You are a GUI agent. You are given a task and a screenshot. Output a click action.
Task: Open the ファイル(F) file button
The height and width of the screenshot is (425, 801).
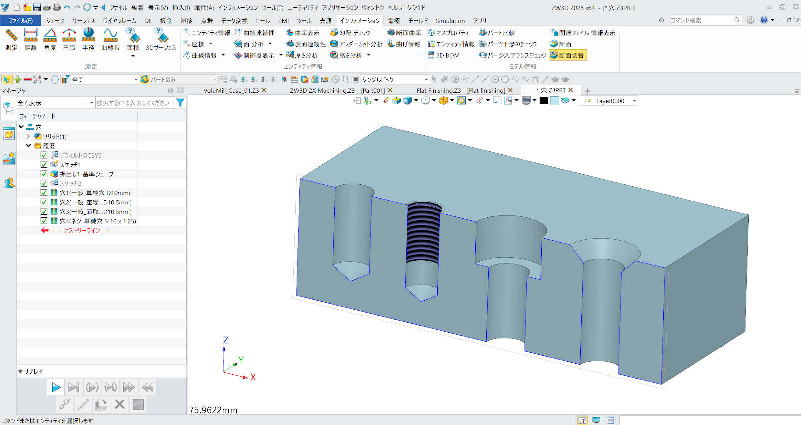click(x=20, y=21)
